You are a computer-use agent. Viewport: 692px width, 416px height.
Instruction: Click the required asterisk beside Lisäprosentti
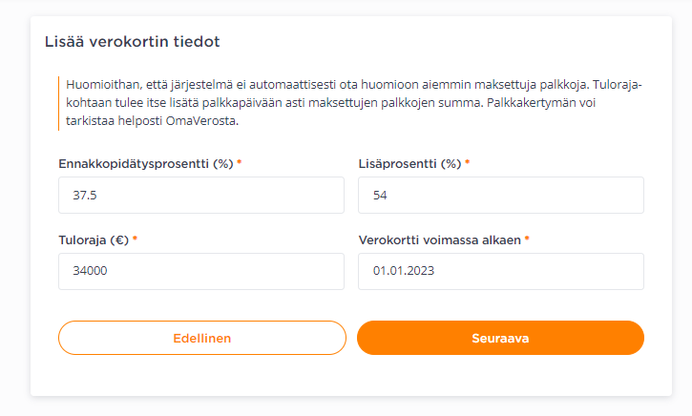(468, 162)
